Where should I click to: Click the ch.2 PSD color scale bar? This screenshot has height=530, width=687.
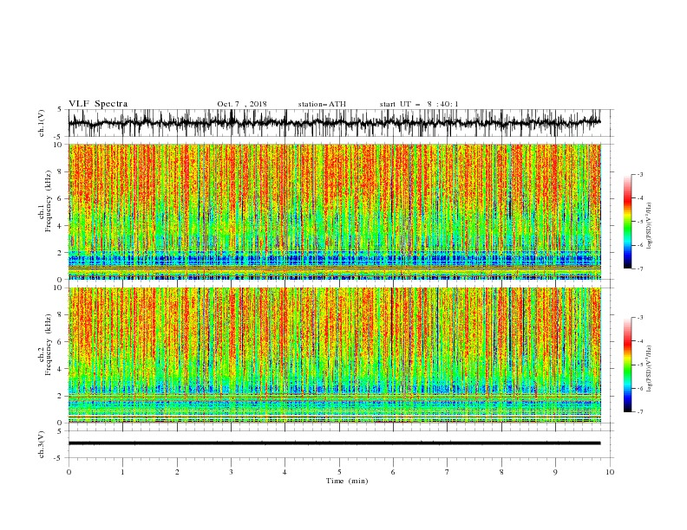coord(627,365)
